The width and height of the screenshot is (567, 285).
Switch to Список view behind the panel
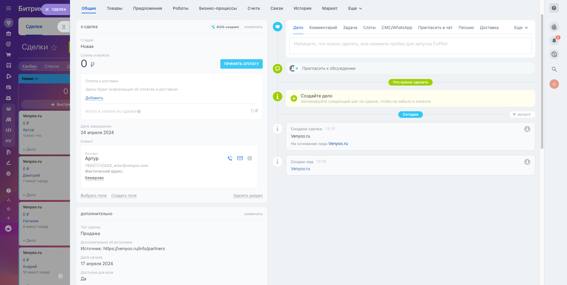(x=52, y=66)
